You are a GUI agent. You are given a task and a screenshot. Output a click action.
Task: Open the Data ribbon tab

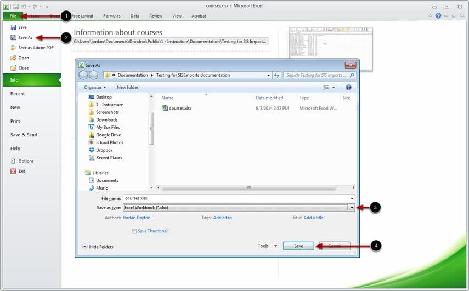pos(134,16)
